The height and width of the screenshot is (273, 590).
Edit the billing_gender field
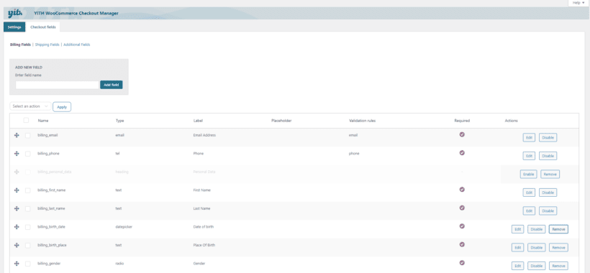point(517,266)
